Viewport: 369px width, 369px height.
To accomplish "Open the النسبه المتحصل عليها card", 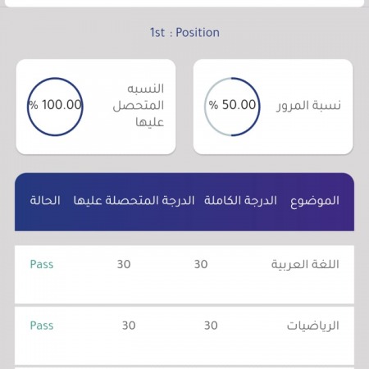I will point(96,107).
